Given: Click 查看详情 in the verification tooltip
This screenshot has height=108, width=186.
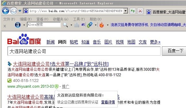Looking at the screenshot, I should point(108,102).
